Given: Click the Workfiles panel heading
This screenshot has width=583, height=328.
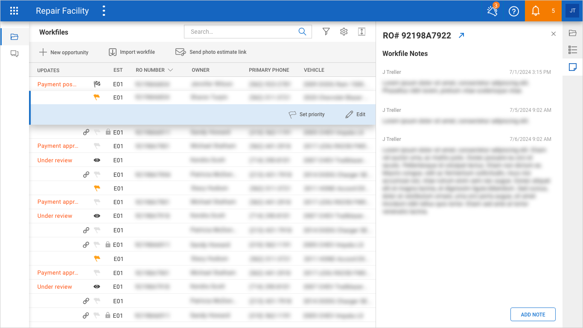Looking at the screenshot, I should coord(54,32).
